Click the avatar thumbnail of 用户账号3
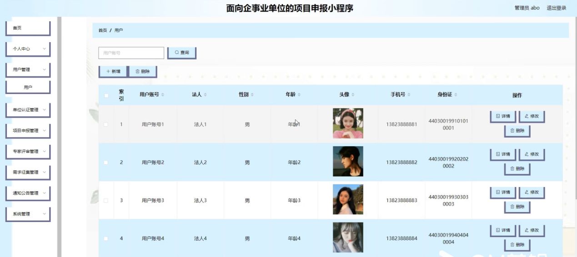This screenshot has height=257, width=577. (x=348, y=199)
